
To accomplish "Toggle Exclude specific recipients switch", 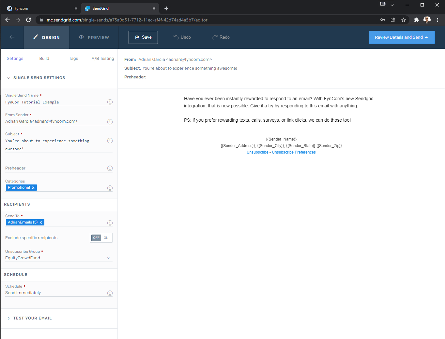I will point(101,238).
